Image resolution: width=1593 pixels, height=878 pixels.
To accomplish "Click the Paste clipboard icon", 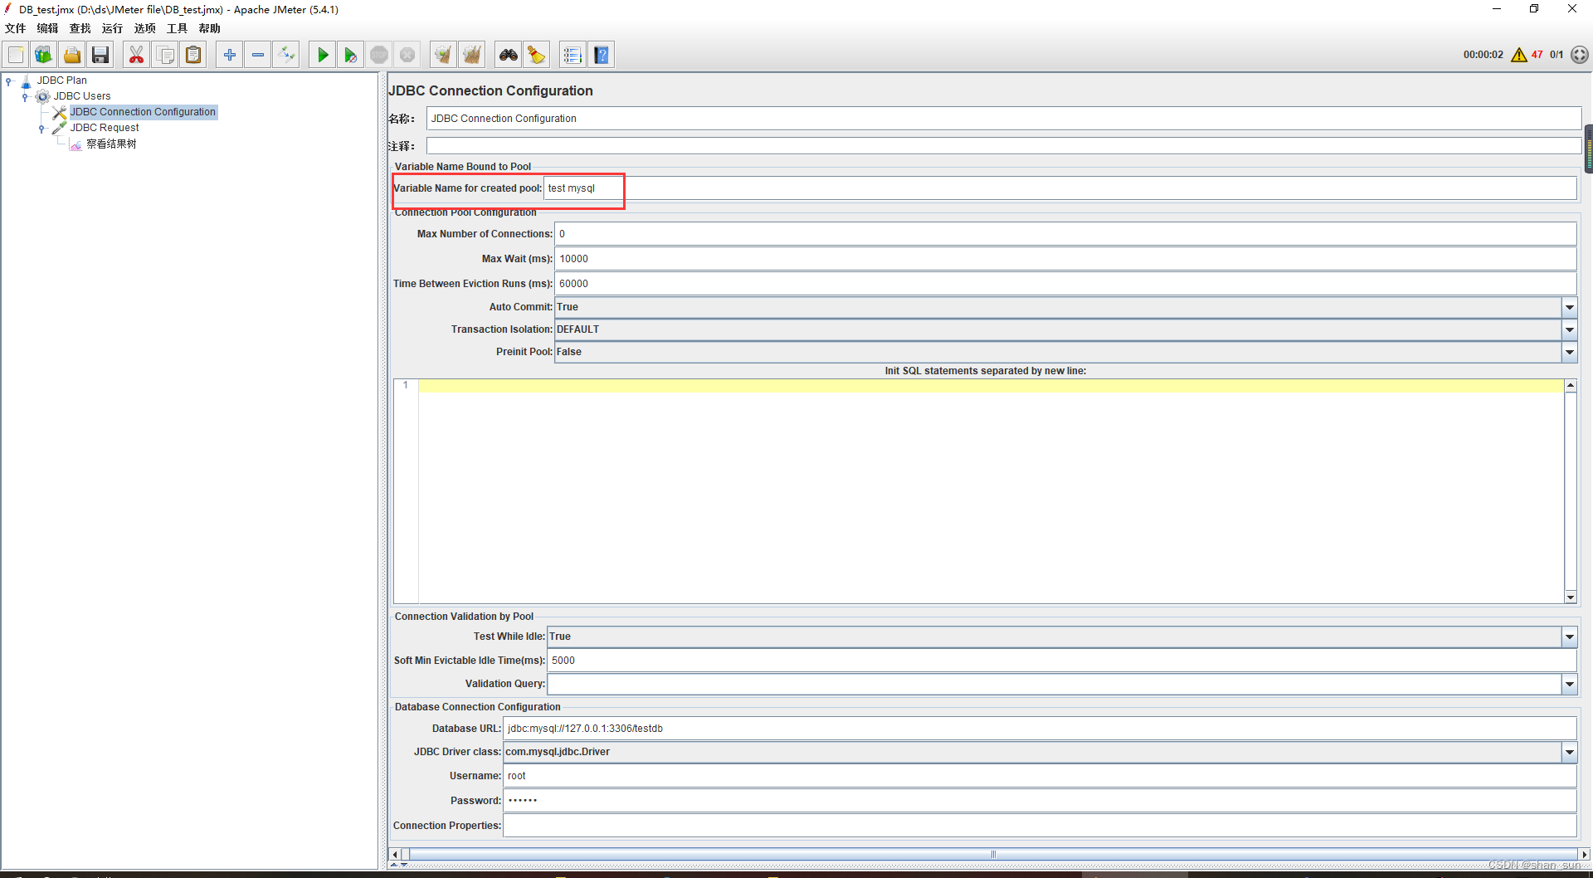I will point(192,54).
